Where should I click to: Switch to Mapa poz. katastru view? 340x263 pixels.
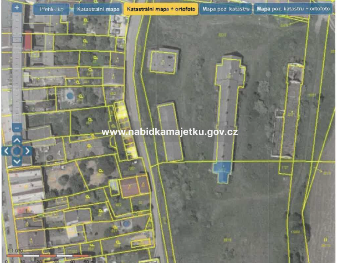click(226, 9)
